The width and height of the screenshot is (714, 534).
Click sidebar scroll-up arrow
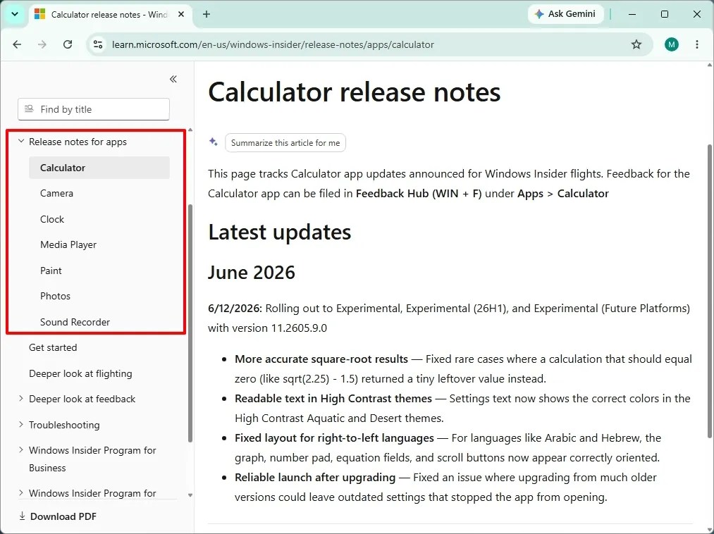tap(190, 130)
